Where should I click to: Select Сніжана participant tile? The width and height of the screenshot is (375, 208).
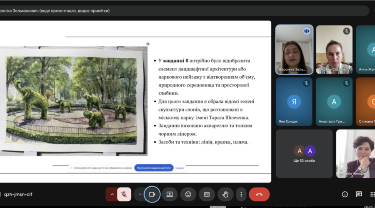(365, 102)
